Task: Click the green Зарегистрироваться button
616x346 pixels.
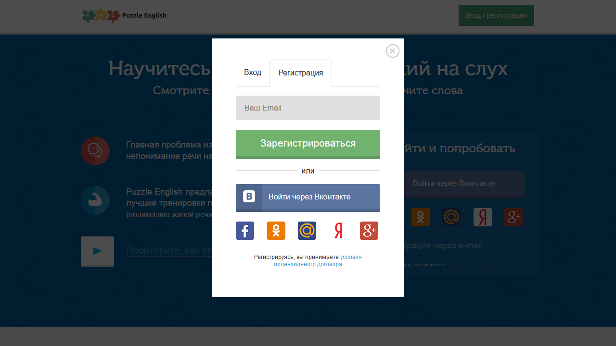Action: click(308, 144)
